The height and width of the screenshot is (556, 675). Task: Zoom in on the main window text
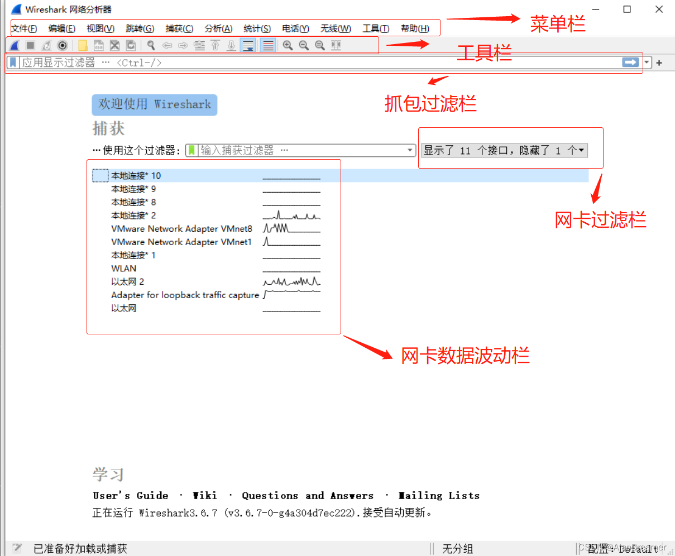click(x=288, y=45)
